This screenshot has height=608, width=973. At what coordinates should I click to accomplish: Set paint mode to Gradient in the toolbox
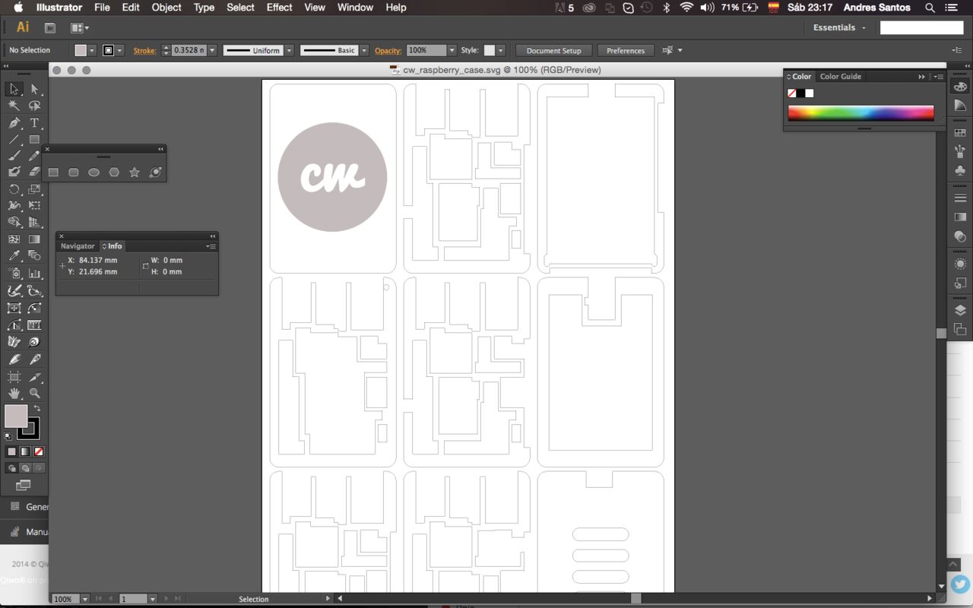point(24,451)
